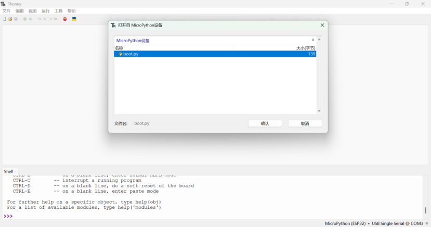Cancel with the 取消 button
Screen dimensions: 431x227
point(305,123)
